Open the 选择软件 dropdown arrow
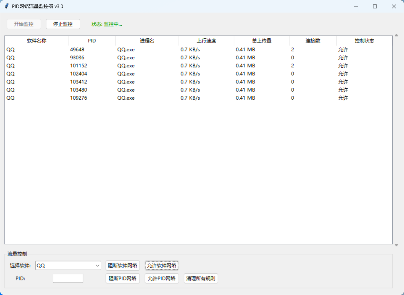The image size is (404, 295). point(98,266)
